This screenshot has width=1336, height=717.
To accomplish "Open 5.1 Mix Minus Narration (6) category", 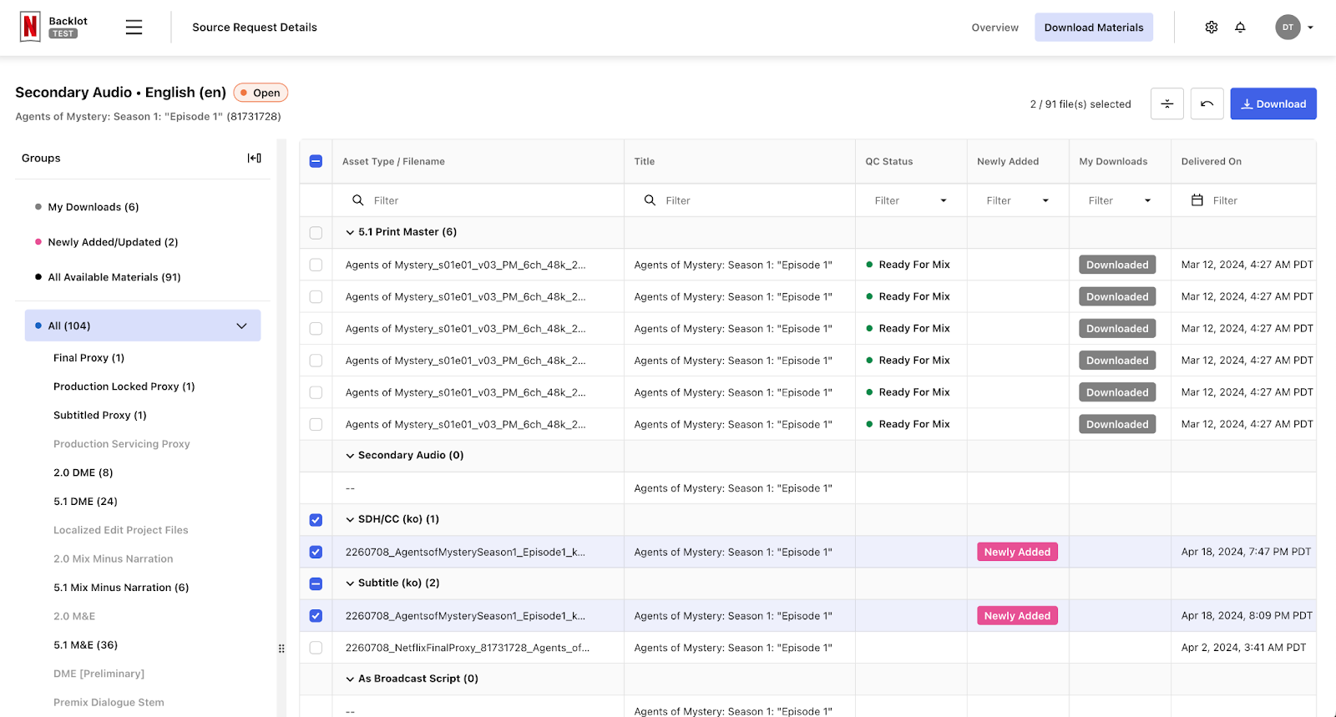I will pyautogui.click(x=121, y=588).
